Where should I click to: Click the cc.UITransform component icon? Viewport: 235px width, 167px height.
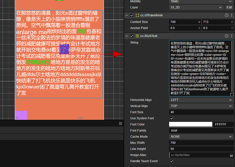coord(137,15)
